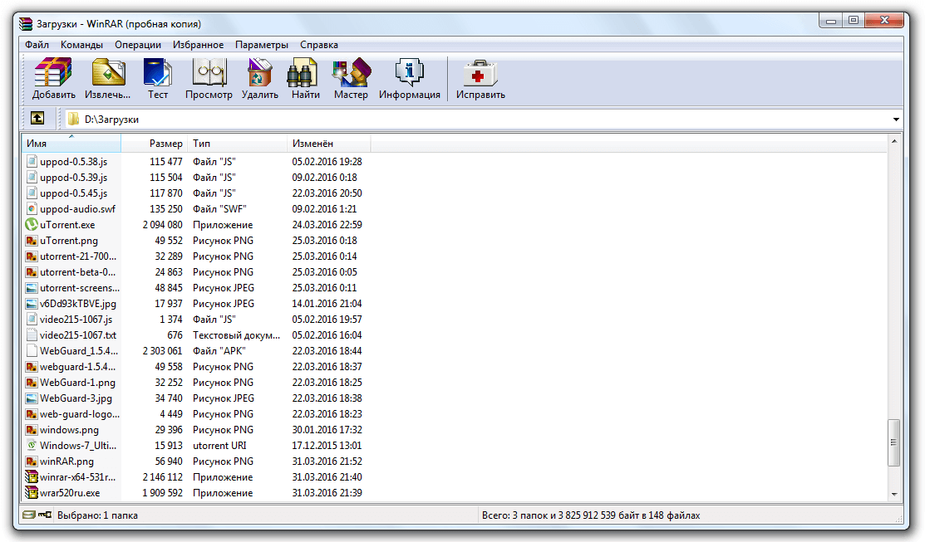The width and height of the screenshot is (925, 542).
Task: Click the 1 909 592 size value
Action: tap(163, 492)
